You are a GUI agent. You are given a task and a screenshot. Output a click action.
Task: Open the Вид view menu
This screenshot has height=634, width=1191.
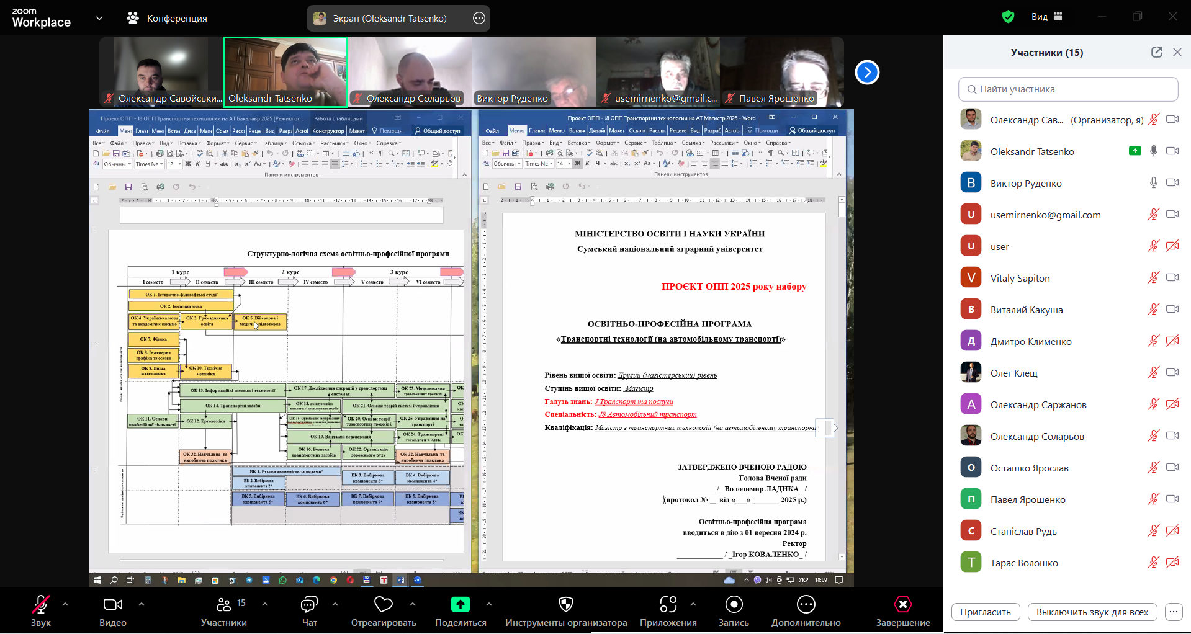1047,17
